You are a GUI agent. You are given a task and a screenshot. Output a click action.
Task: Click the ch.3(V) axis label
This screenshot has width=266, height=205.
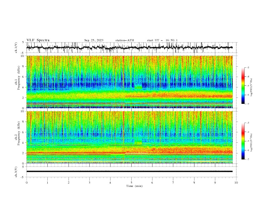pyautogui.click(x=16, y=172)
